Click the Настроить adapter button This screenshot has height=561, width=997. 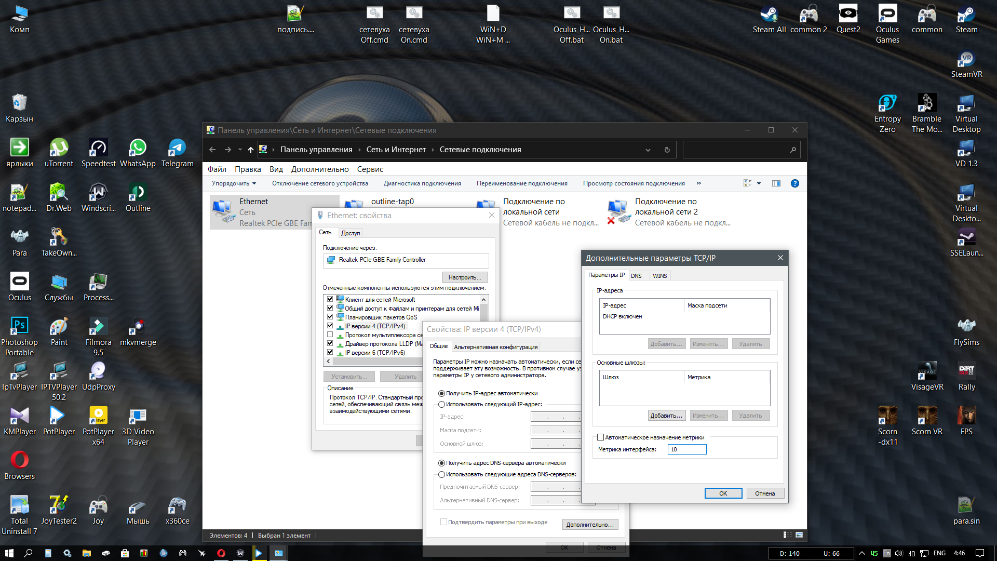(465, 277)
